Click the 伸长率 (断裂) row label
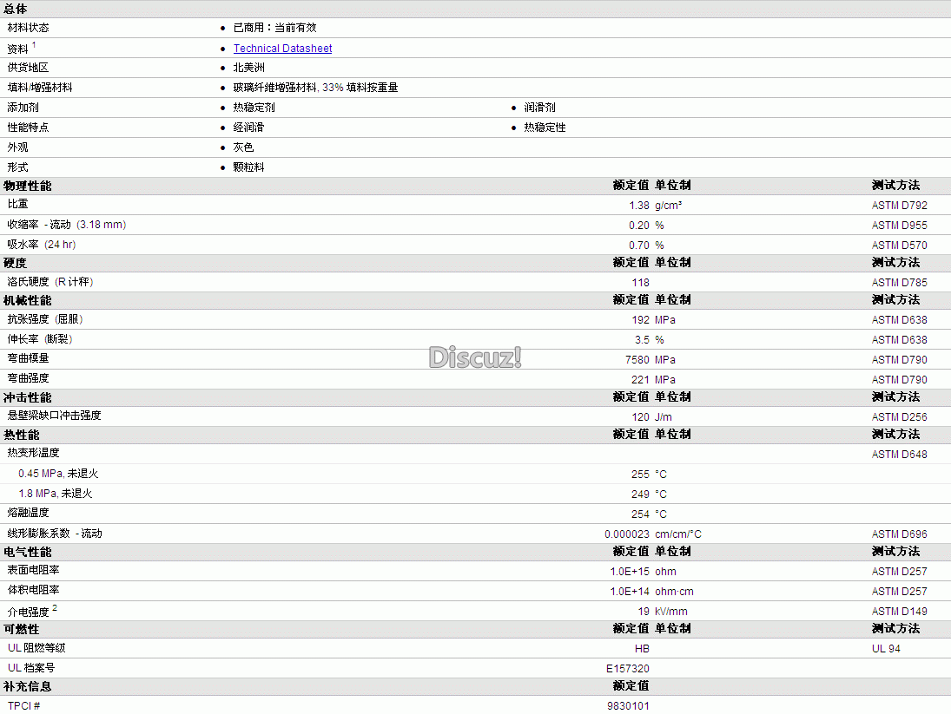This screenshot has width=951, height=714. coord(40,340)
